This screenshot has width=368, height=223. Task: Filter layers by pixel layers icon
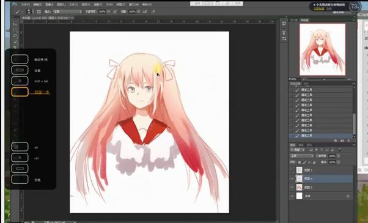point(311,150)
